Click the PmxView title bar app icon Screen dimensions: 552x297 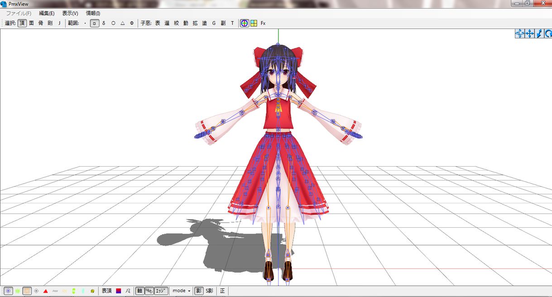(x=4, y=4)
